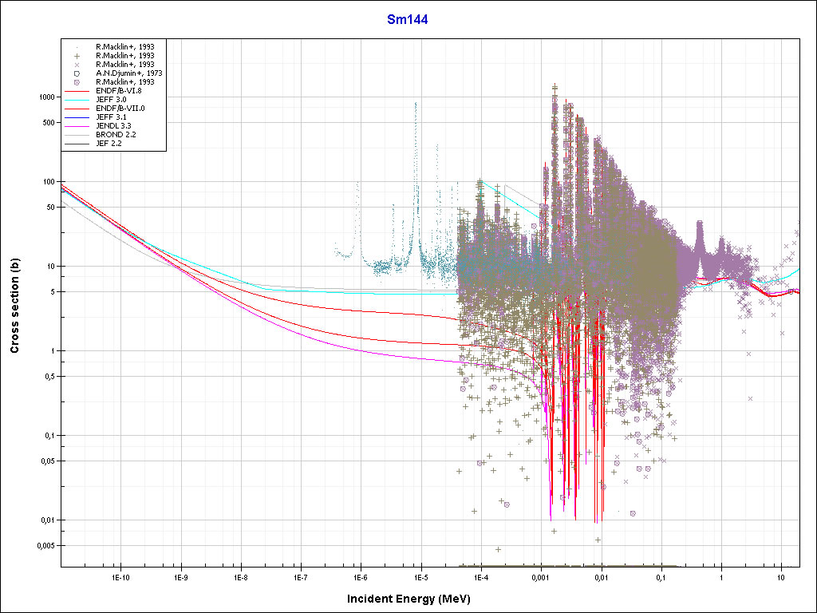Viewport: 817px width, 613px height.
Task: Click the red ENDF/B-VI.8 line sample
Action: click(x=78, y=90)
